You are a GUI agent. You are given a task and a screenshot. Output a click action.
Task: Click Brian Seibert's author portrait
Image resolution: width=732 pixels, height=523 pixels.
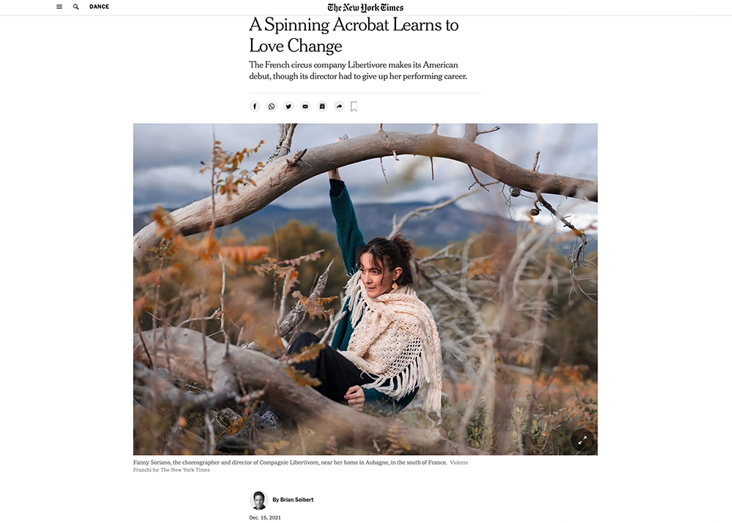pos(258,500)
